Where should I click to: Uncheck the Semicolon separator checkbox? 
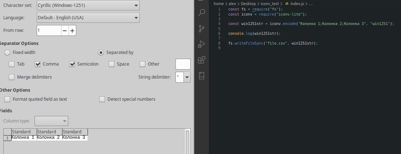72,64
